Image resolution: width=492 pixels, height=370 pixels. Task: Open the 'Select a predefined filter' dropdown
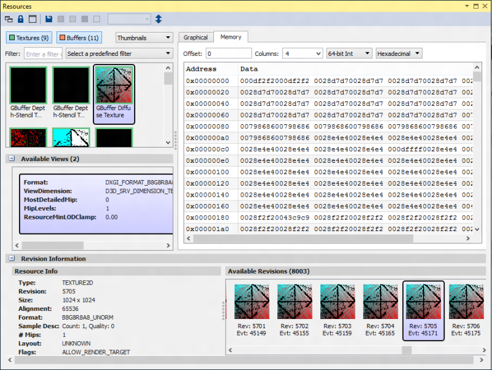119,54
